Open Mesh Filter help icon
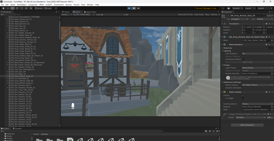This screenshot has height=141, width=274. click(266, 37)
